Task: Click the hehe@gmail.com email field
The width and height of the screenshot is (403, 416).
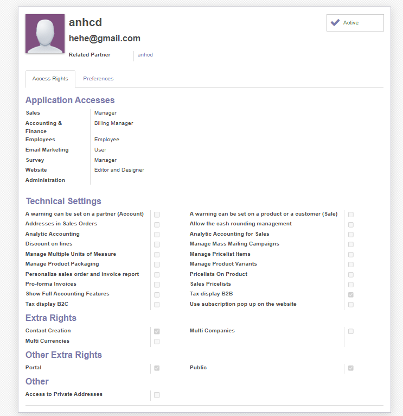Action: click(105, 39)
